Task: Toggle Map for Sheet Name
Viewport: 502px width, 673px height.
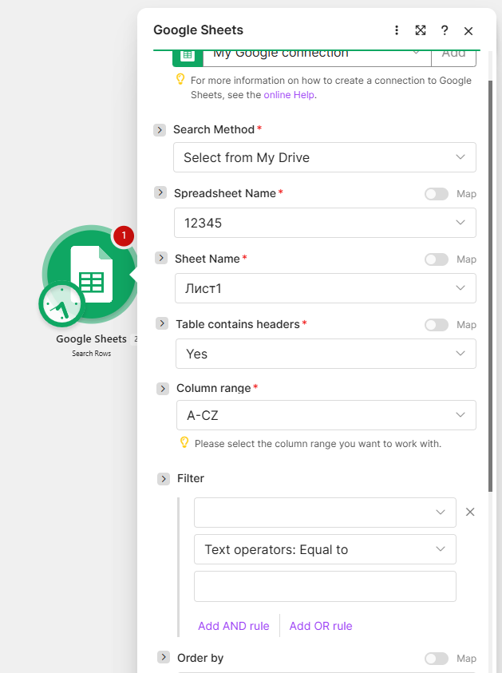Action: point(437,259)
